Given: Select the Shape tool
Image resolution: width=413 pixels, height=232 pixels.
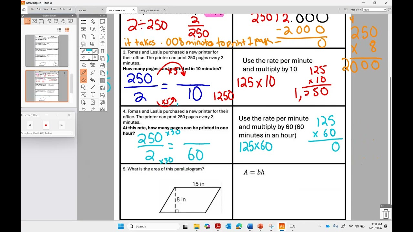Looking at the screenshot, I should (x=84, y=87).
